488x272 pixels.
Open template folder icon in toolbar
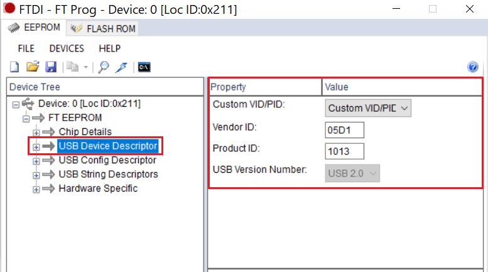[33, 67]
